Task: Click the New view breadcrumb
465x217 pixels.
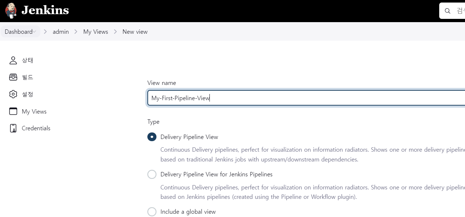Action: pos(135,32)
